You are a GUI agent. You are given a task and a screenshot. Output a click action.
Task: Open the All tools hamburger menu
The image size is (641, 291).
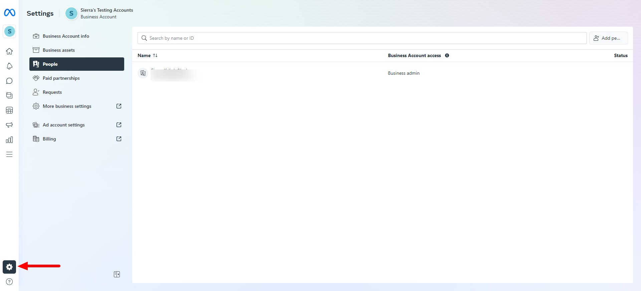pos(9,154)
